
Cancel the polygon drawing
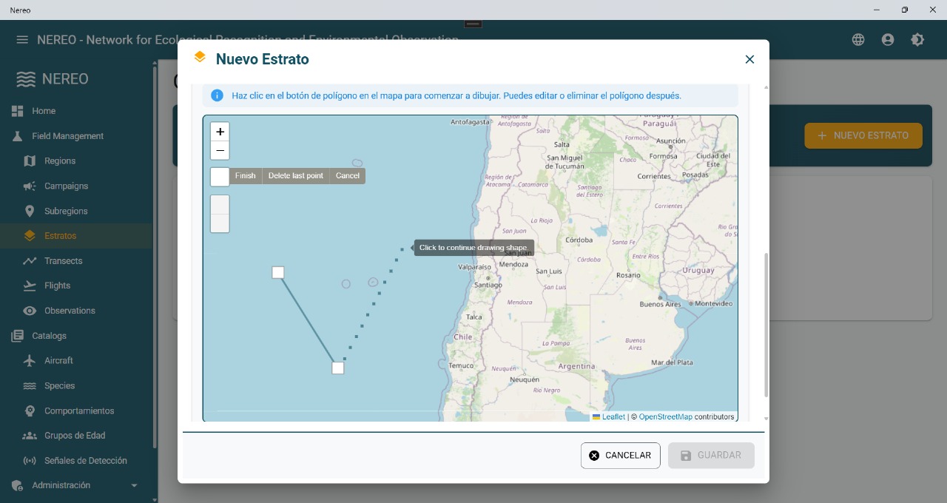pyautogui.click(x=347, y=176)
